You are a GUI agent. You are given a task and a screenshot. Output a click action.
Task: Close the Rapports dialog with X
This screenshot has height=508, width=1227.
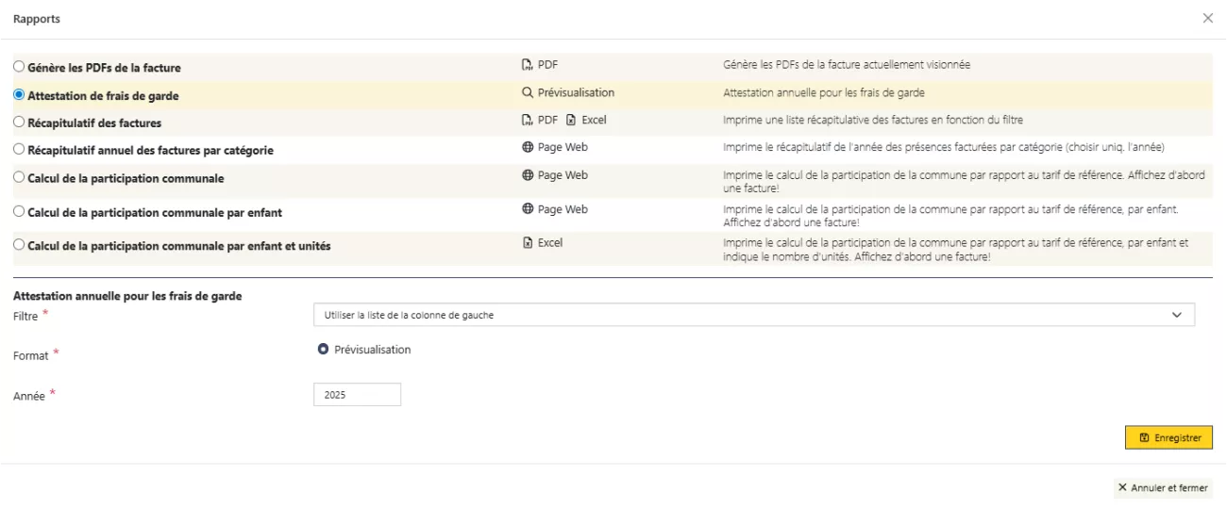(x=1207, y=19)
